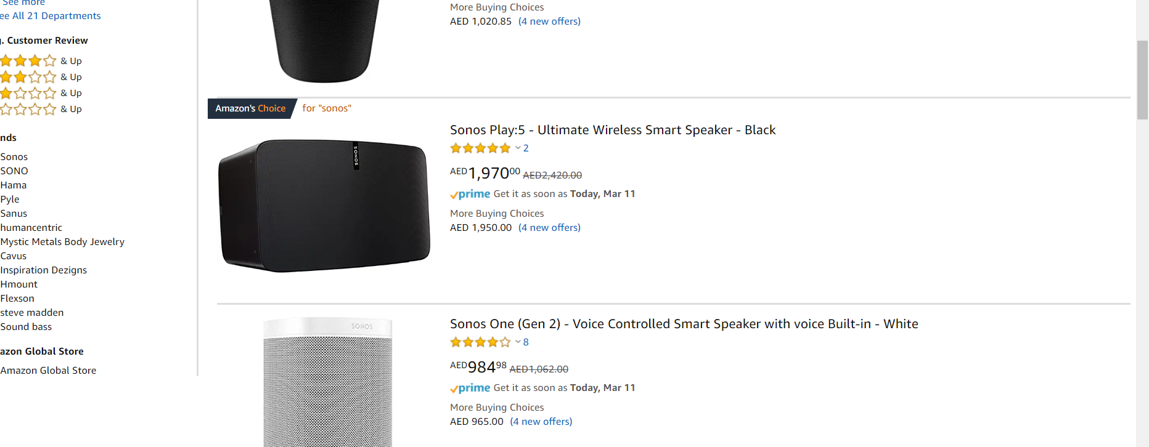Filter by 3 stars & Up rating
Viewport: 1149px width, 447px height.
41,77
